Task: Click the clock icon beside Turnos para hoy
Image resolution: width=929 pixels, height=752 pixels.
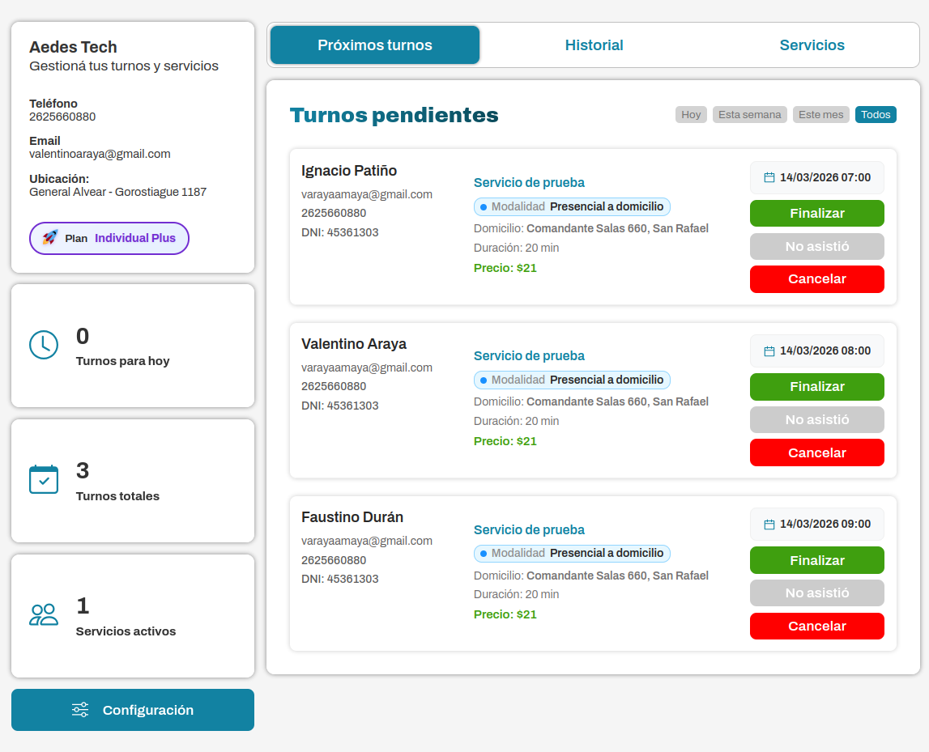Action: pos(43,343)
